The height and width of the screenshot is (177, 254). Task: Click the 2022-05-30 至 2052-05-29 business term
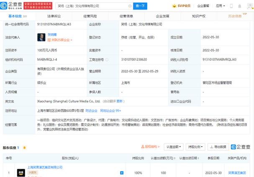[140, 71]
